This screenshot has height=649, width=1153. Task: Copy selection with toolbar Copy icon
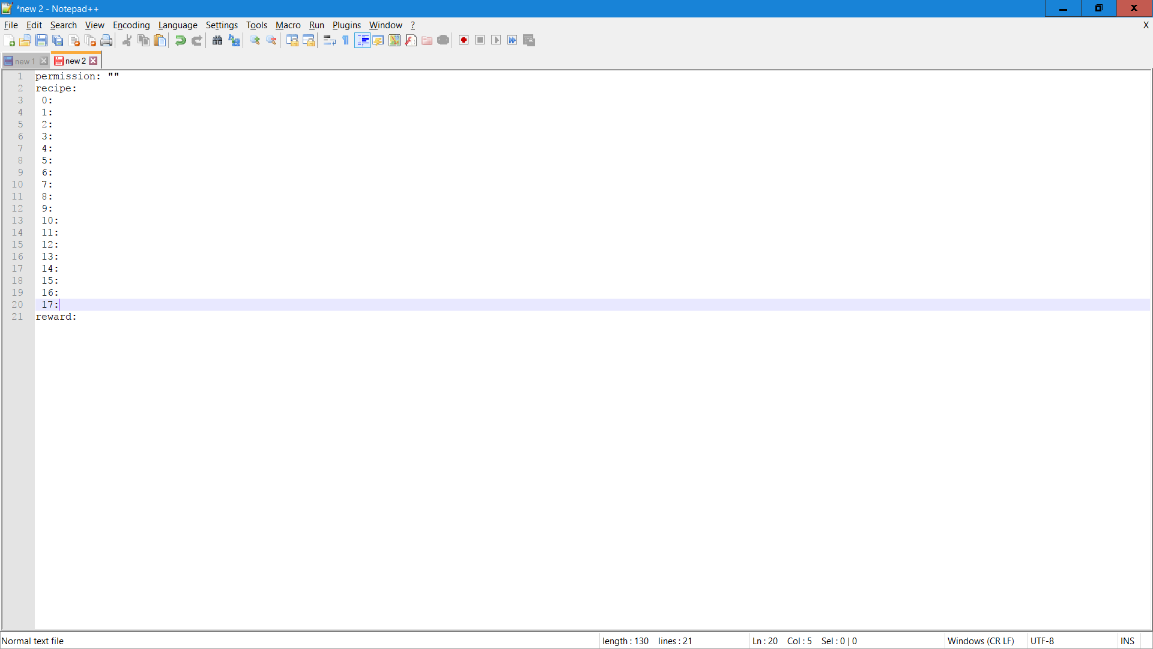tap(144, 40)
